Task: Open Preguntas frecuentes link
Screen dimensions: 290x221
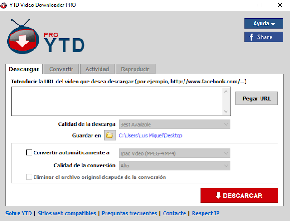Action: [x=129, y=213]
